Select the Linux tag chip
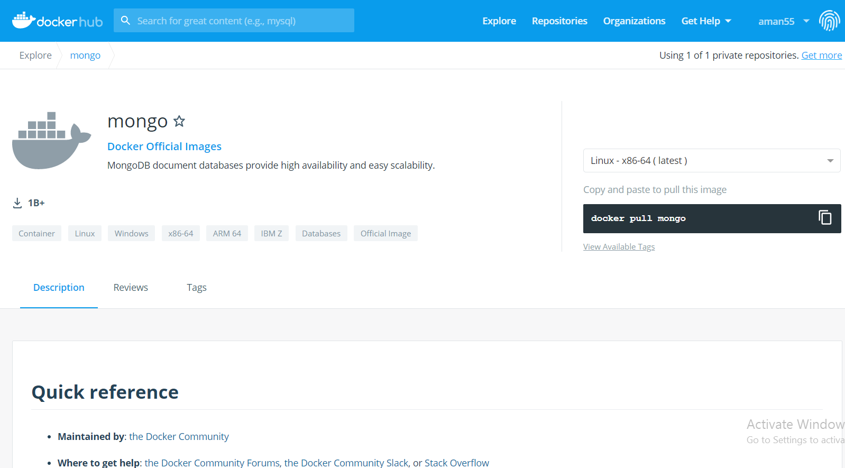 pos(85,234)
